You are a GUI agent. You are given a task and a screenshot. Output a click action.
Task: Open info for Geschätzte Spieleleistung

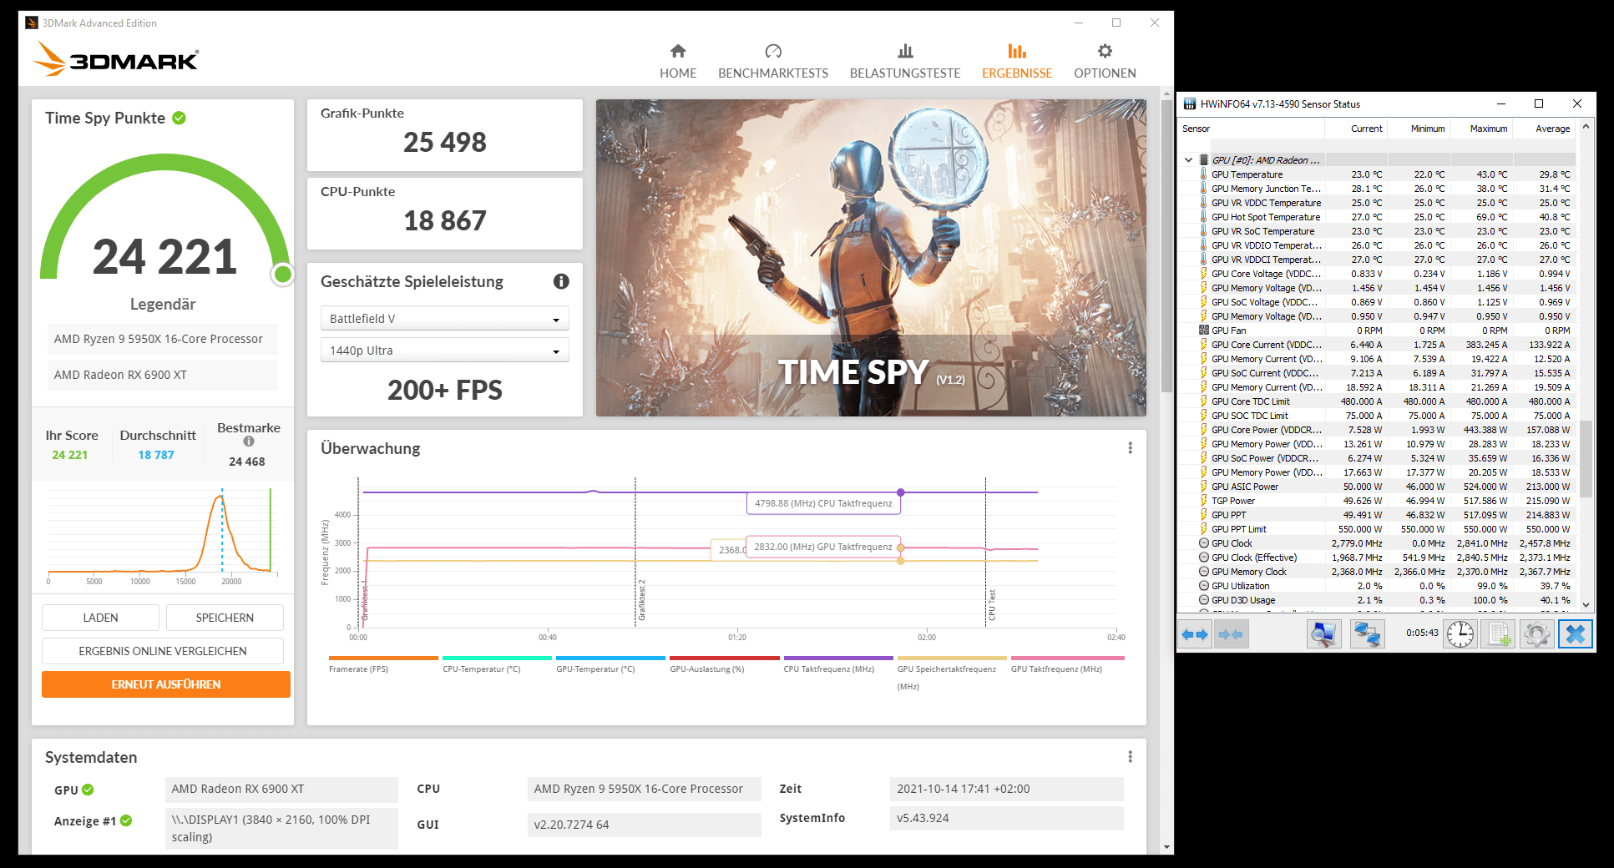tap(561, 281)
